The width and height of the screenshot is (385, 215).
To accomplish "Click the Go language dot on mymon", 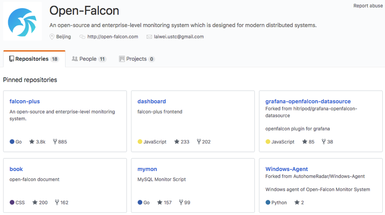I will tap(140, 202).
